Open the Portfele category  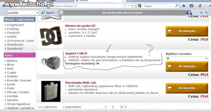click(x=12, y=96)
